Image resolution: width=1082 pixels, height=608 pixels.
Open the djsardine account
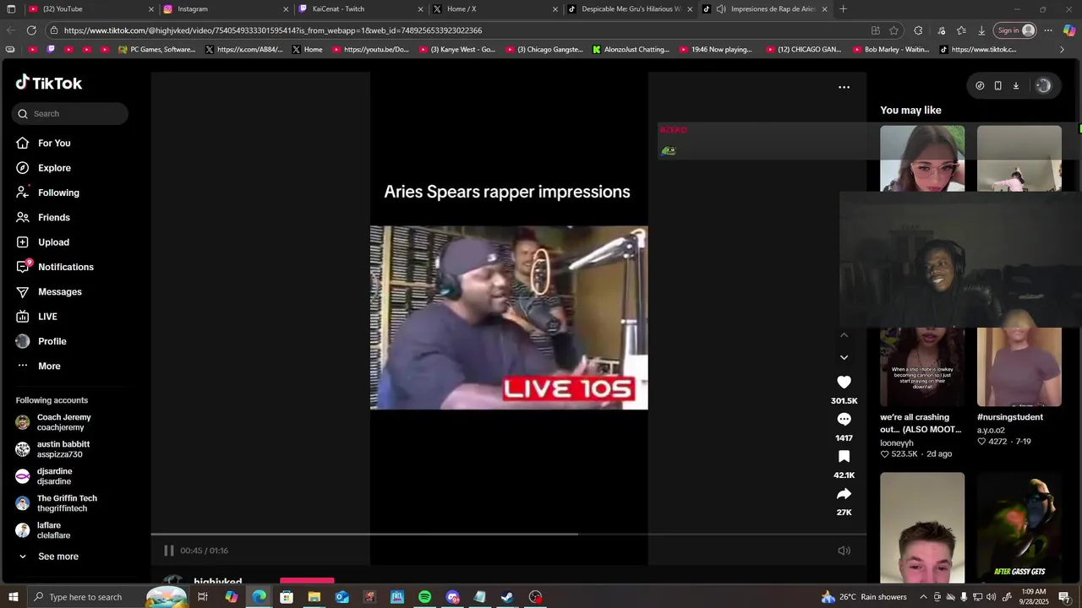[x=44, y=476]
